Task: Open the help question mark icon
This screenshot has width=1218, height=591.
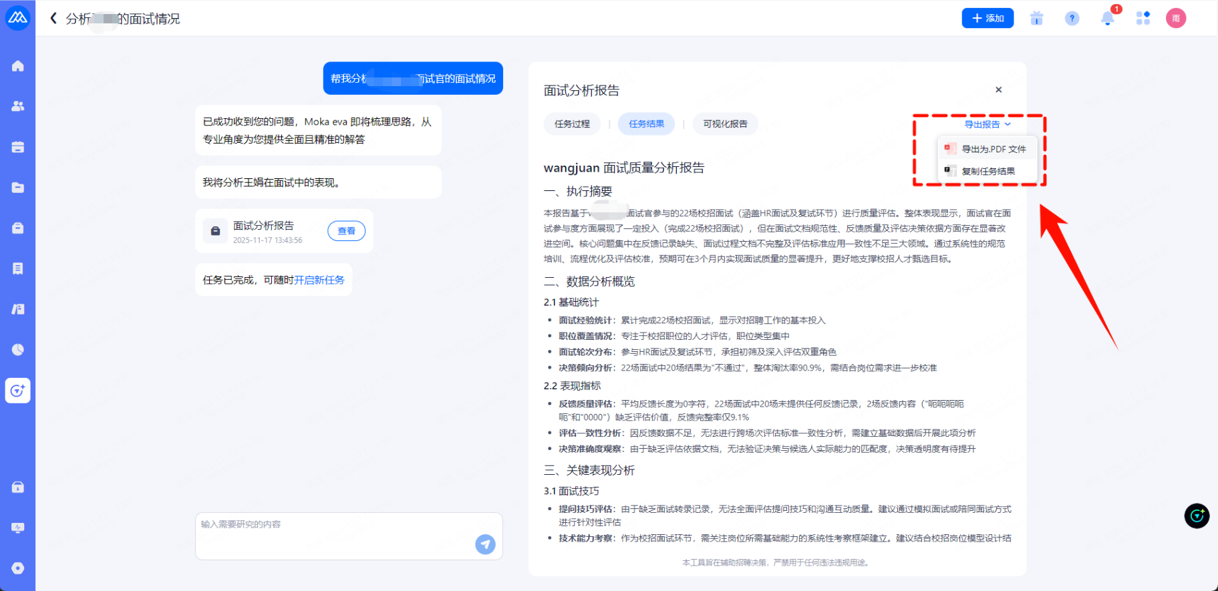Action: 1072,18
